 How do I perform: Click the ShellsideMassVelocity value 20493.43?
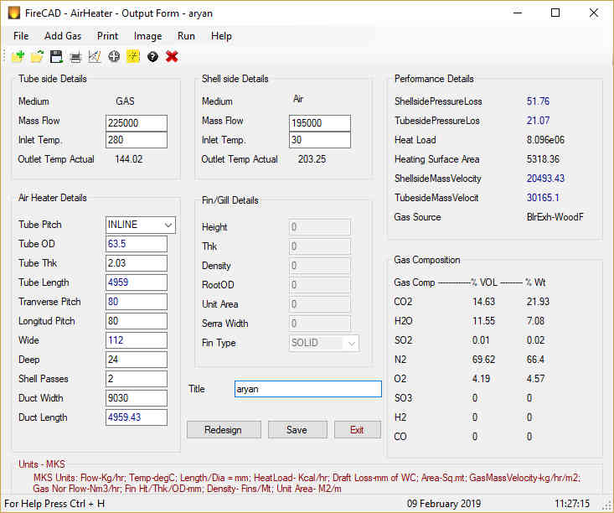pos(545,179)
